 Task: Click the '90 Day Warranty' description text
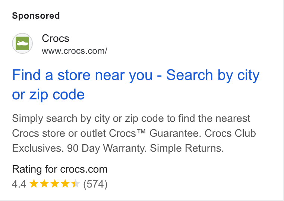[x=107, y=148]
